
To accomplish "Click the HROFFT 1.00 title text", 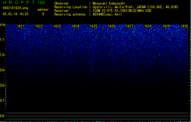I will [x=24, y=2].
